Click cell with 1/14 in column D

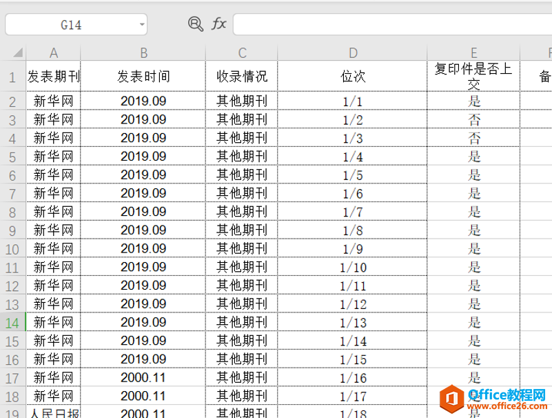pos(353,341)
